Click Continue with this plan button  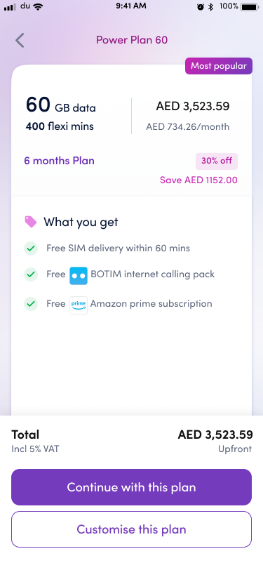(132, 487)
